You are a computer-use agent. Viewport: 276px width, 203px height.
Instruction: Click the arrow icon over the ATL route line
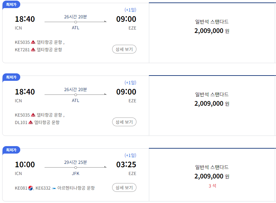105,22
